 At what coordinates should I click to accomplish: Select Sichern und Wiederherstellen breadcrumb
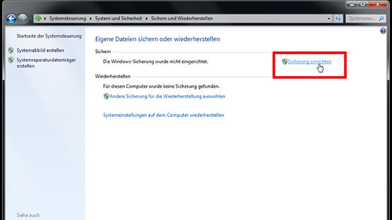tap(182, 19)
